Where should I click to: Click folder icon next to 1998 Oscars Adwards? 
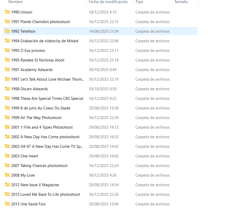coord(7,89)
